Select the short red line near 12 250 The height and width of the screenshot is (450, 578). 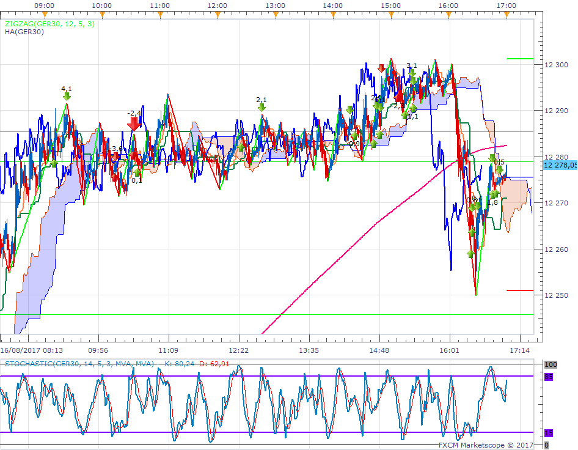[x=520, y=290]
